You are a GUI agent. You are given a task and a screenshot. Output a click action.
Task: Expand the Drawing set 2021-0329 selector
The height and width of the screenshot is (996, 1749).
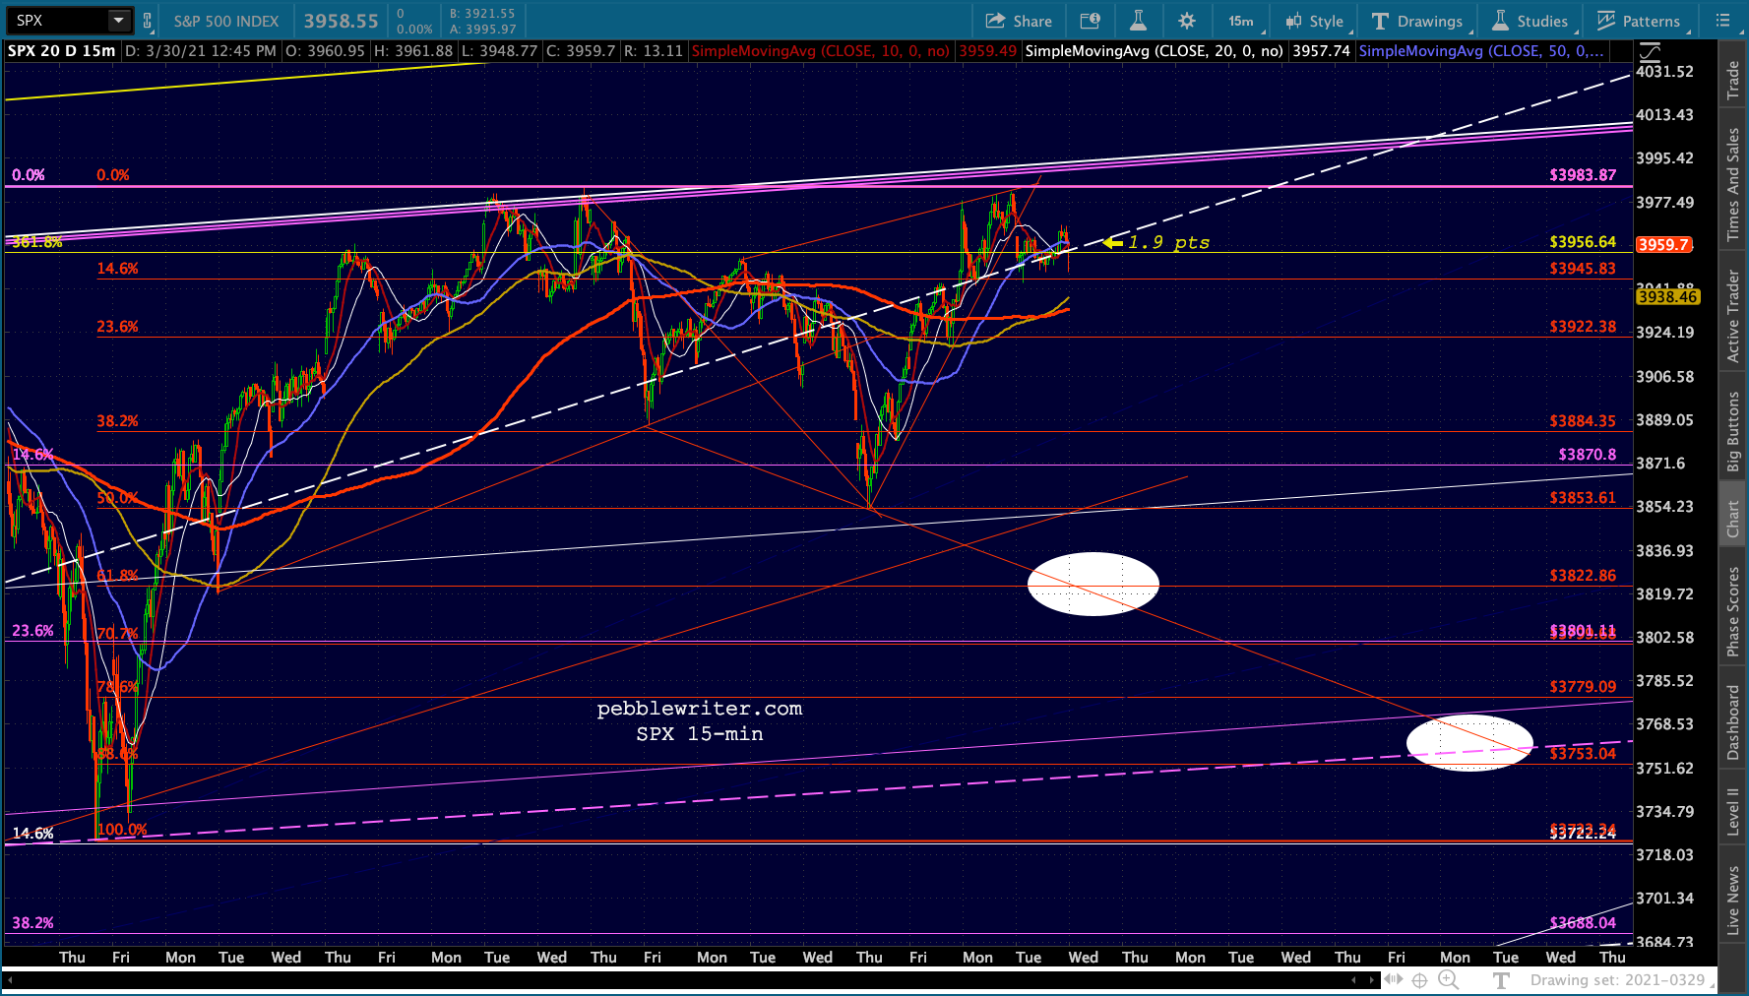(1617, 980)
